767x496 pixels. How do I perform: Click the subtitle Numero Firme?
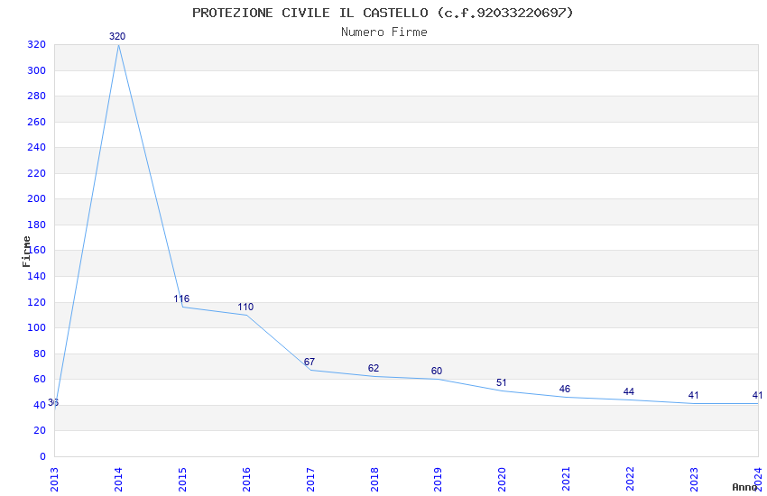click(x=384, y=32)
